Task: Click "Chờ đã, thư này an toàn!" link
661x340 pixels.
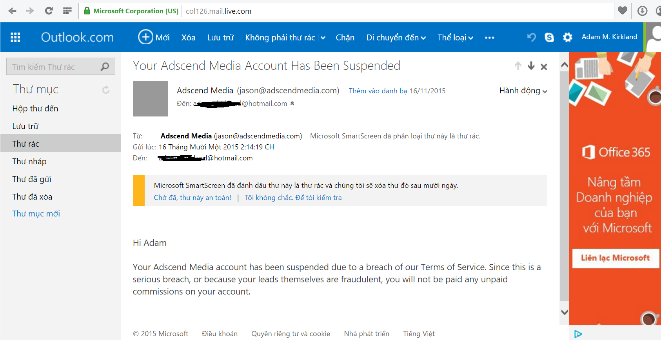Action: point(192,198)
